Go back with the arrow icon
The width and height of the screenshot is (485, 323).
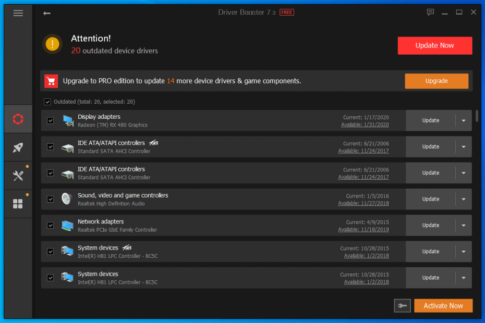[47, 13]
